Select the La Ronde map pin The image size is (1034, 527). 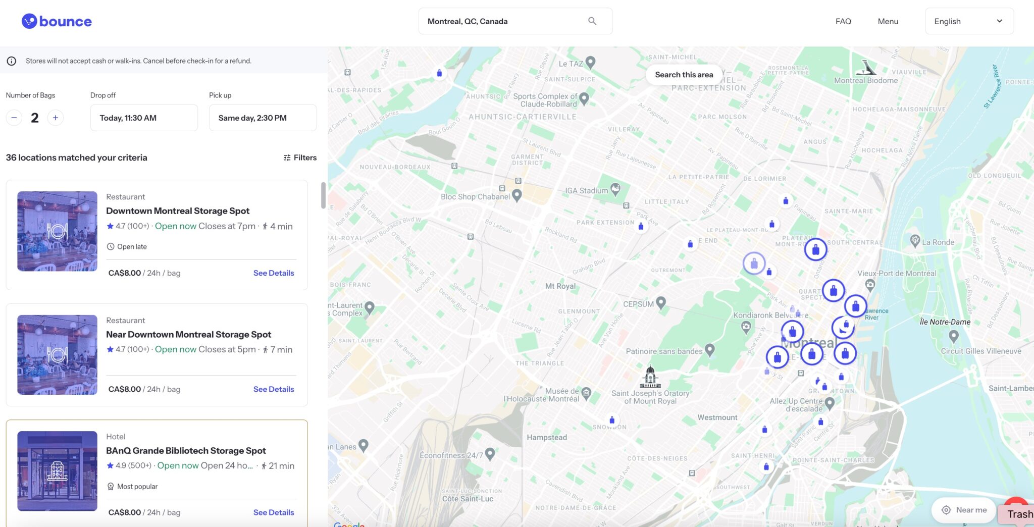(x=915, y=240)
